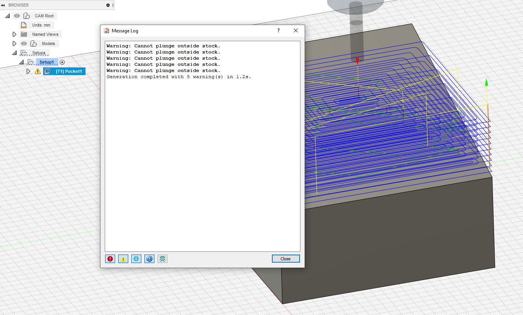Screen dimensions: 523x315
Task: Select the Units: mm entry
Action: pyautogui.click(x=41, y=25)
